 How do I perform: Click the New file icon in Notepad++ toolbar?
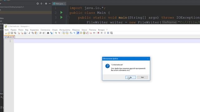(6, 33)
